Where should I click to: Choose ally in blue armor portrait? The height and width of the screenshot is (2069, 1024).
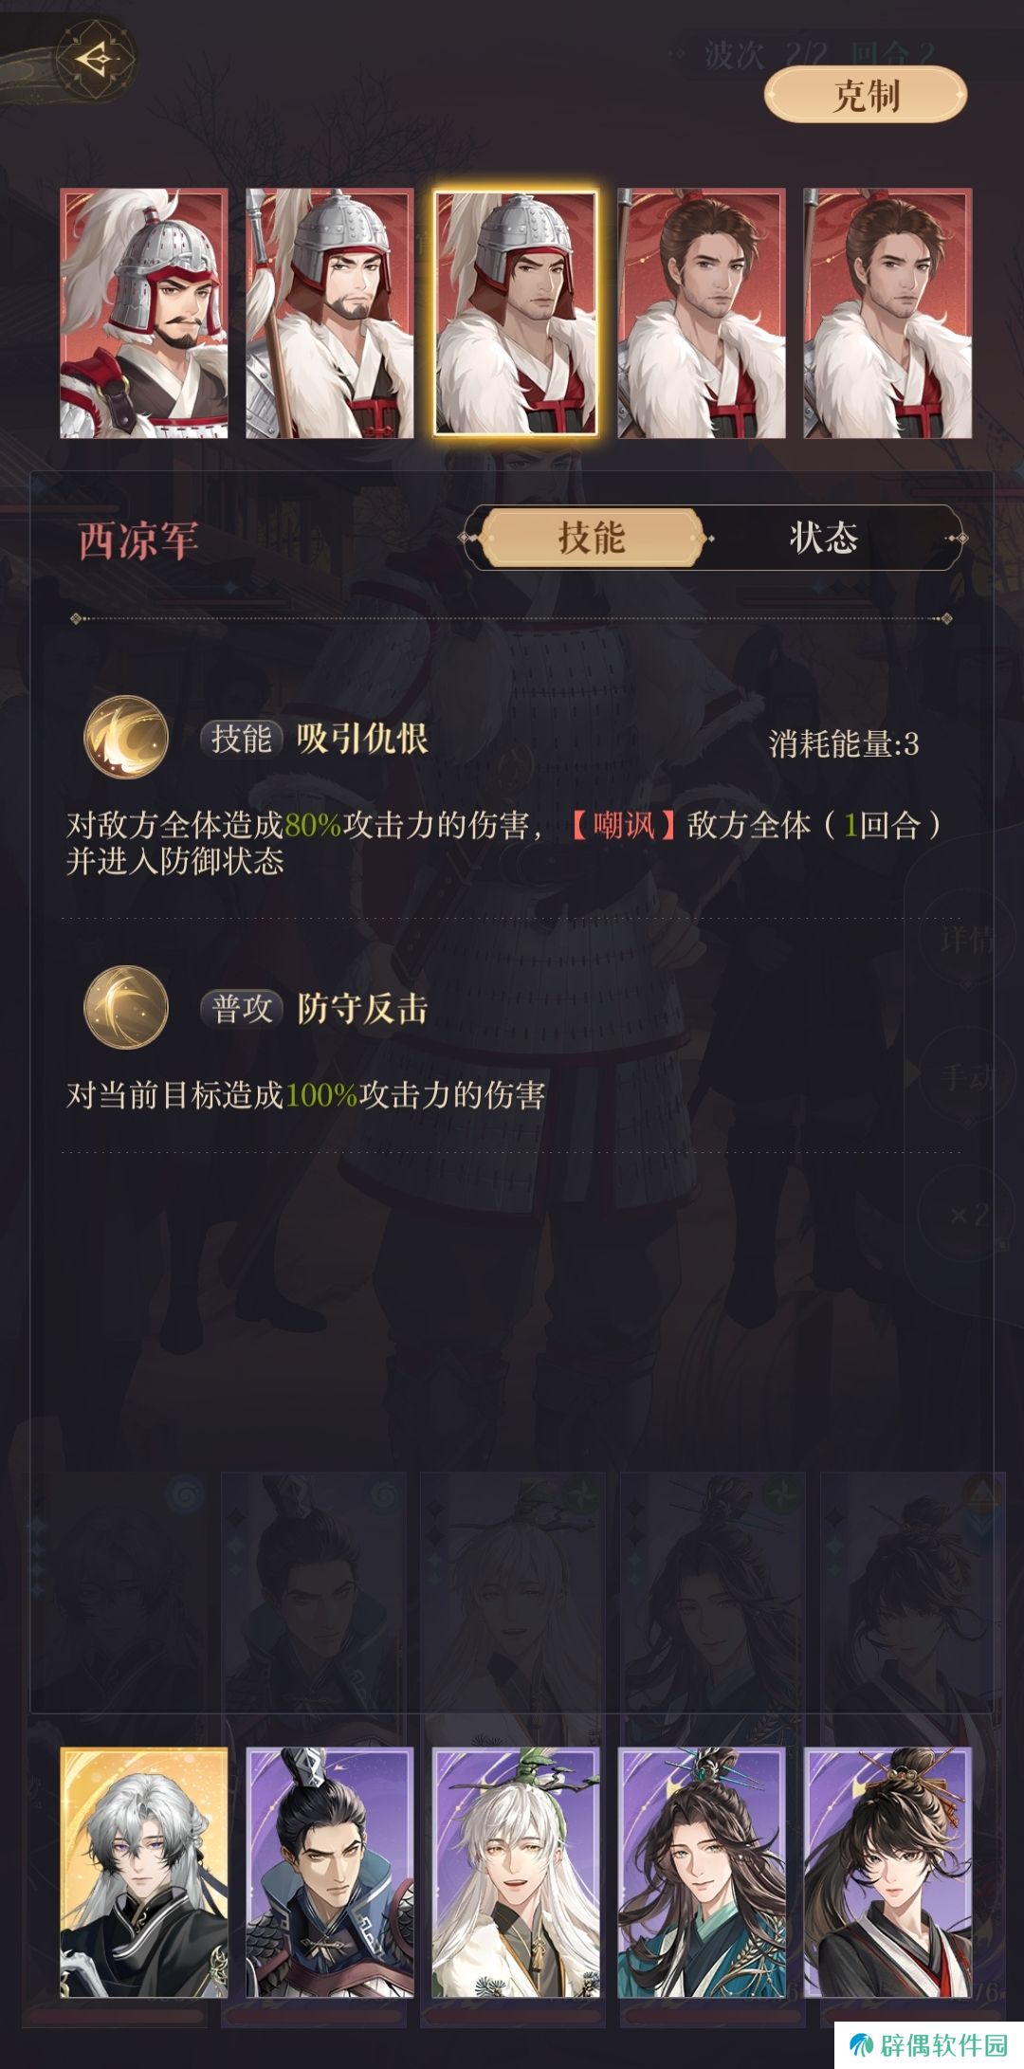(x=330, y=1874)
